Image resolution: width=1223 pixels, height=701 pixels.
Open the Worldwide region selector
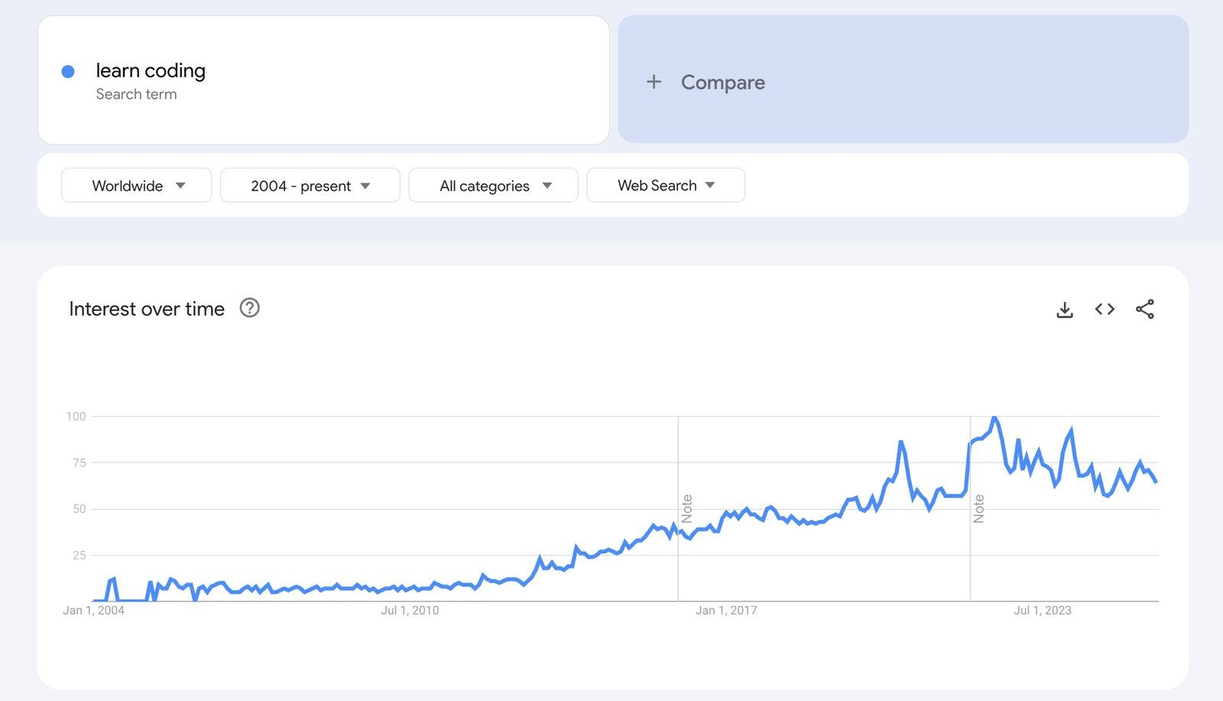(x=135, y=185)
